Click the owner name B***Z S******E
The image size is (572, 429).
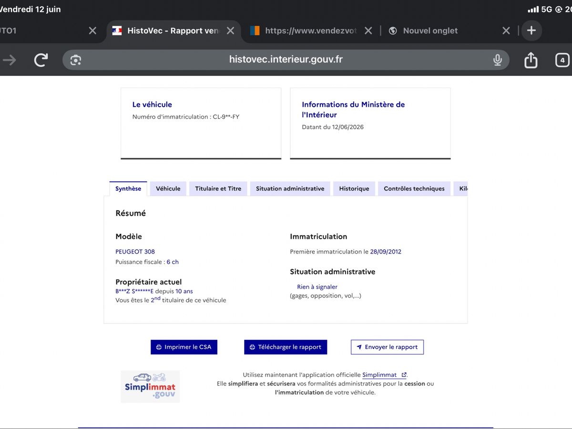coord(134,291)
